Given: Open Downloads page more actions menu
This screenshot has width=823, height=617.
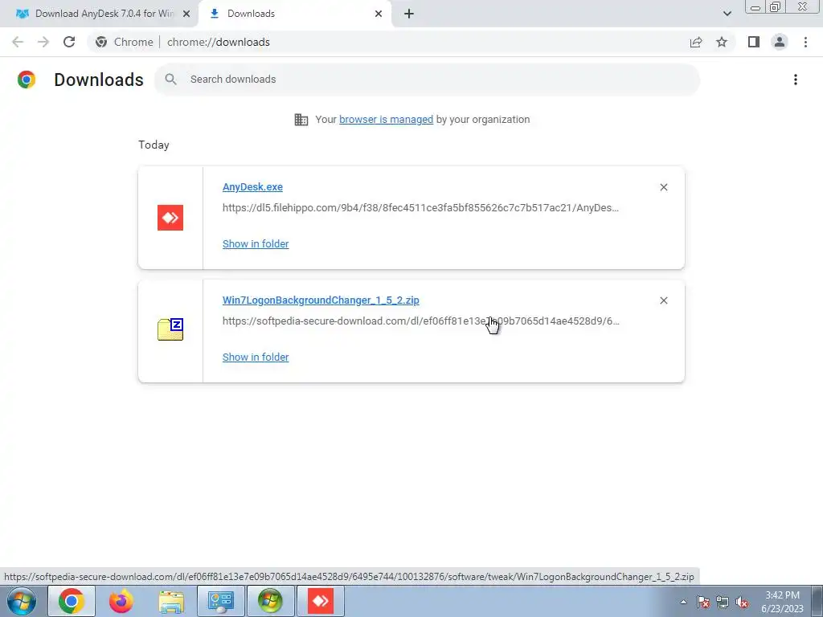Looking at the screenshot, I should point(796,80).
